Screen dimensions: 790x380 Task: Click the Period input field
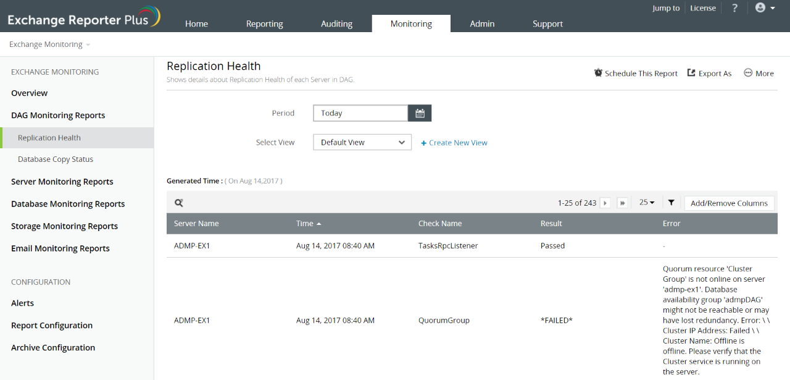(360, 113)
